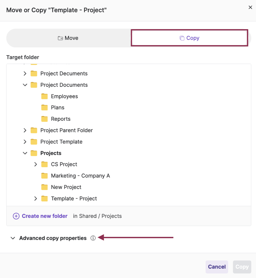Select the Plans folder

pyautogui.click(x=57, y=107)
